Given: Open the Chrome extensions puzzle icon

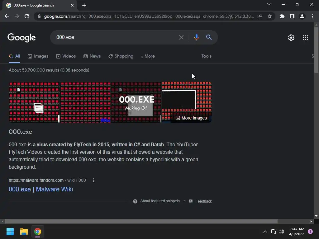Looking at the screenshot, I should point(282,16).
